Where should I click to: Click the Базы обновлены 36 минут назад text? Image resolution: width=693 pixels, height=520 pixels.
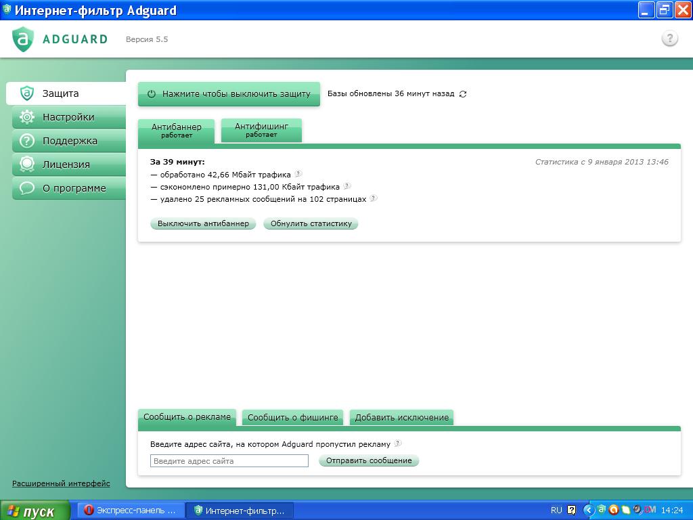click(x=390, y=93)
